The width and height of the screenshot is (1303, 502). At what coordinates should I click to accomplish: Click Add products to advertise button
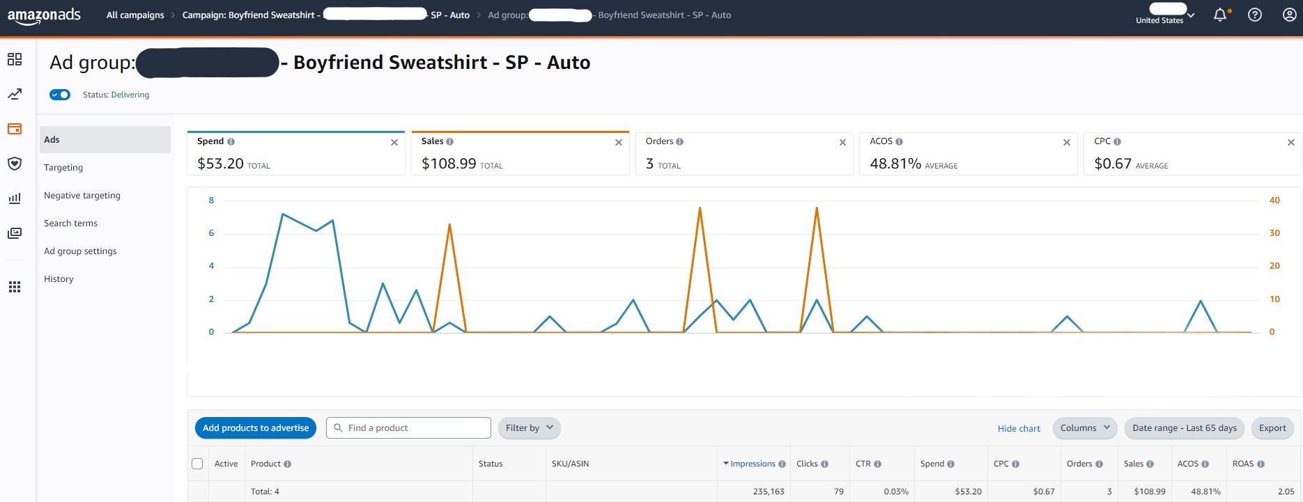coord(256,428)
